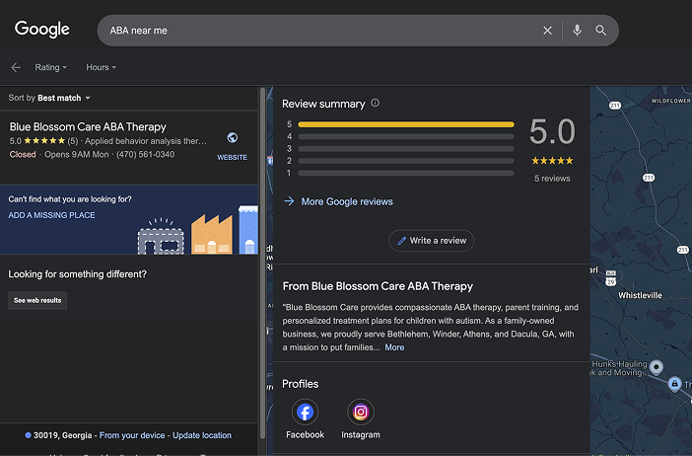Open the Blue Blossom Care website globe icon
Viewport: 692px width, 456px height.
pyautogui.click(x=232, y=137)
